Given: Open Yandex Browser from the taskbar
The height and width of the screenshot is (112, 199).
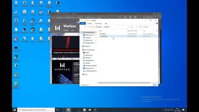Looking at the screenshot, I should point(84,110).
